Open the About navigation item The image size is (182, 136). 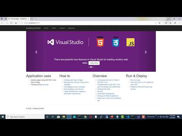point(54,28)
